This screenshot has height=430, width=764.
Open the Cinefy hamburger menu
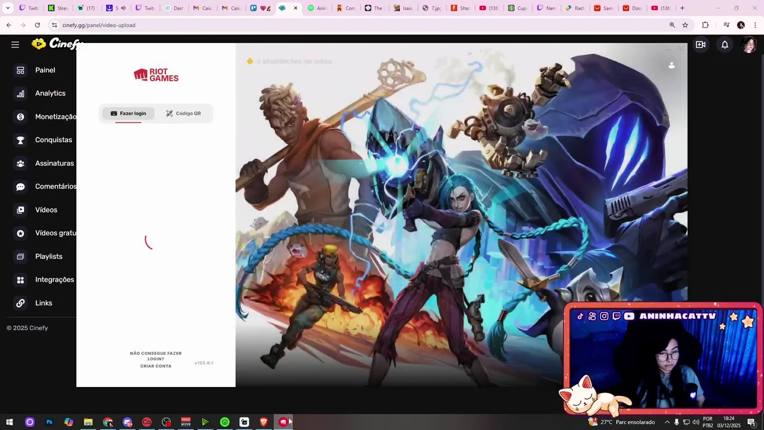15,44
